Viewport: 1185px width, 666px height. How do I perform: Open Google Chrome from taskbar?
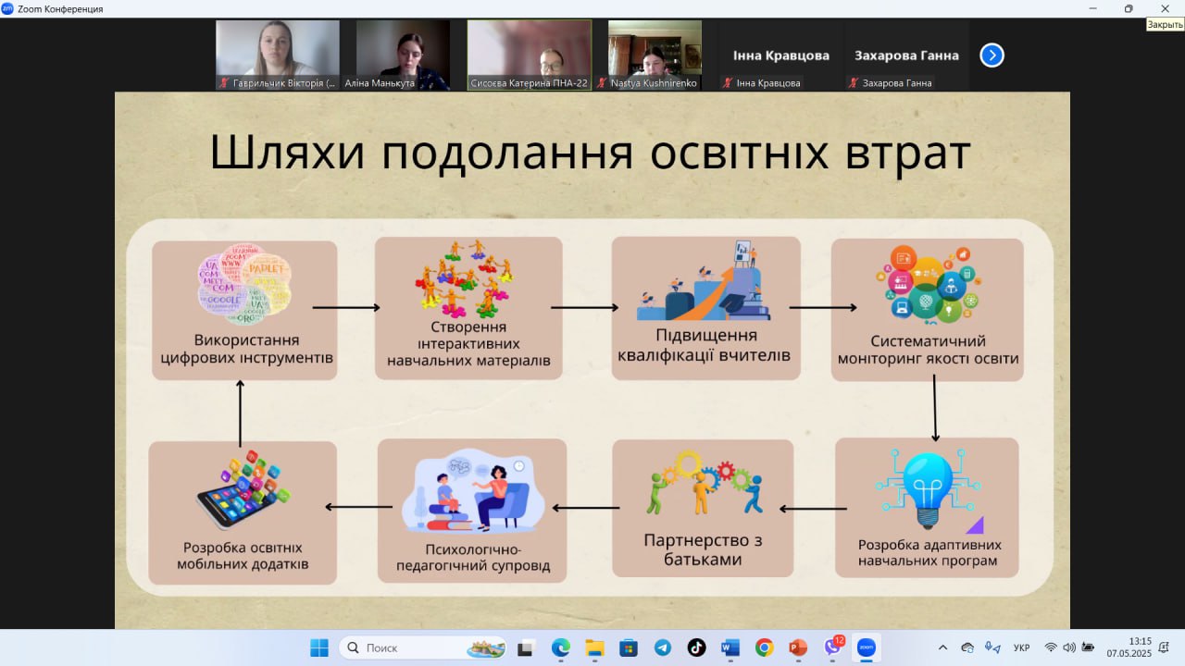764,647
